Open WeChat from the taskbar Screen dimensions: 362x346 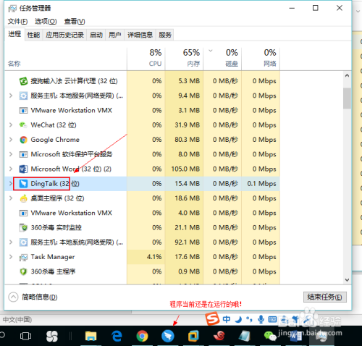[x=270, y=336]
